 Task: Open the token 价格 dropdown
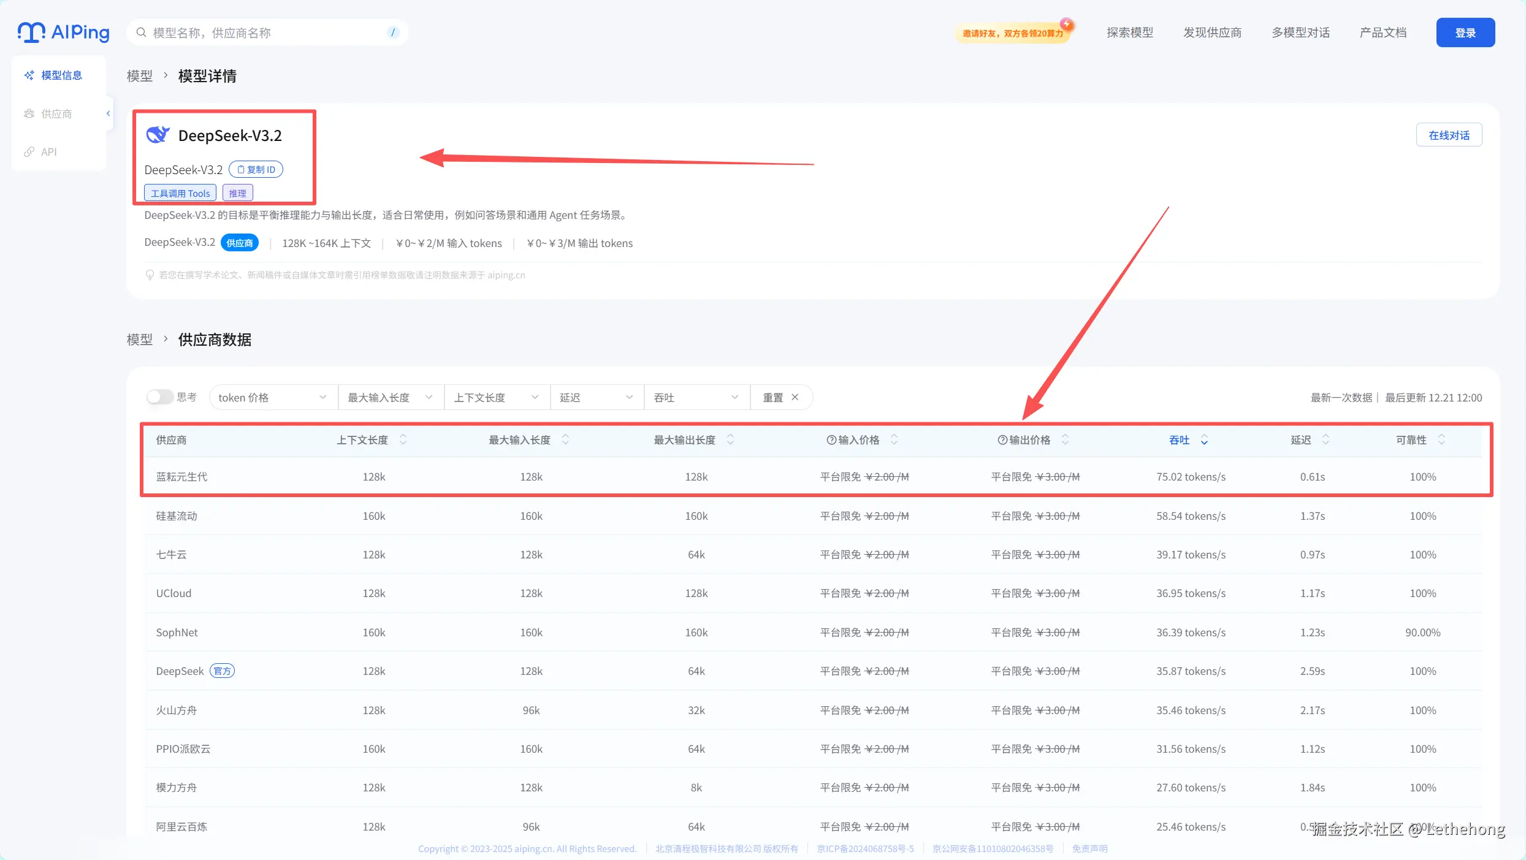(272, 398)
